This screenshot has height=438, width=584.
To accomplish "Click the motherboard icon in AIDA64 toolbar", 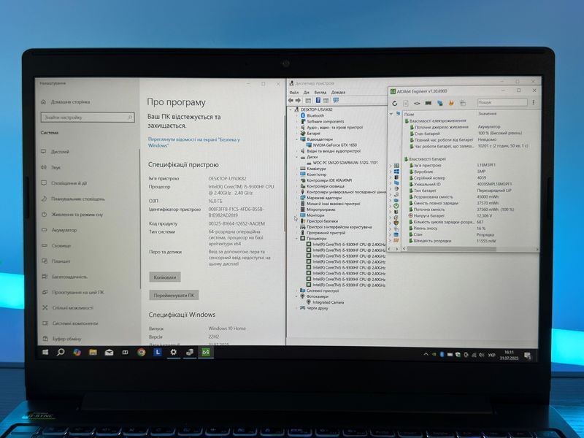I will pyautogui.click(x=417, y=103).
